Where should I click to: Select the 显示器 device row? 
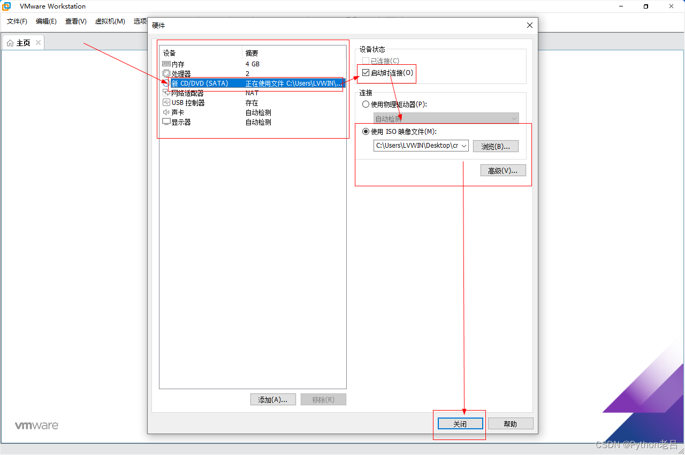tap(253, 122)
